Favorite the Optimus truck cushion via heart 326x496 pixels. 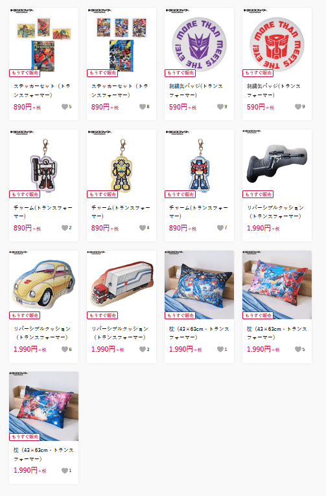tap(143, 349)
